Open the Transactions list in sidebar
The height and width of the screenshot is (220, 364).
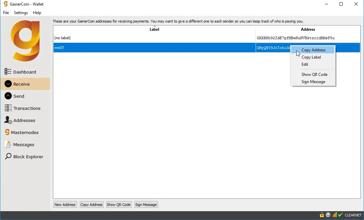click(x=25, y=108)
